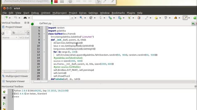Click the lifebuoy-style round toolbar icon

coord(139,18)
